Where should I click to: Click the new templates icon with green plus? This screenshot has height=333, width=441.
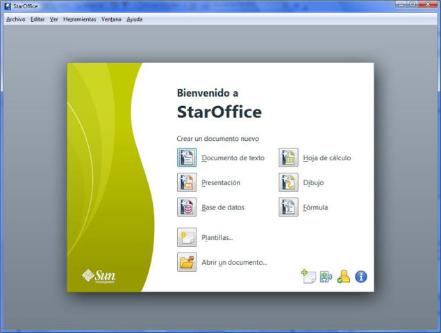tap(308, 277)
